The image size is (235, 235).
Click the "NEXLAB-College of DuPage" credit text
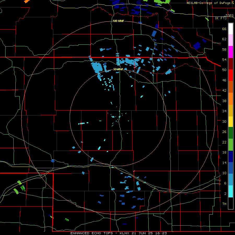pyautogui.click(x=208, y=3)
